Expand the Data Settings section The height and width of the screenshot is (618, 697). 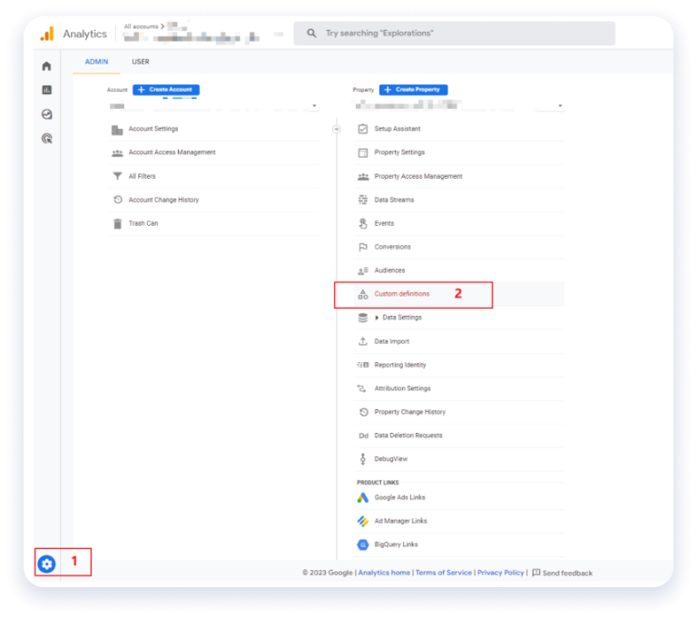[378, 318]
